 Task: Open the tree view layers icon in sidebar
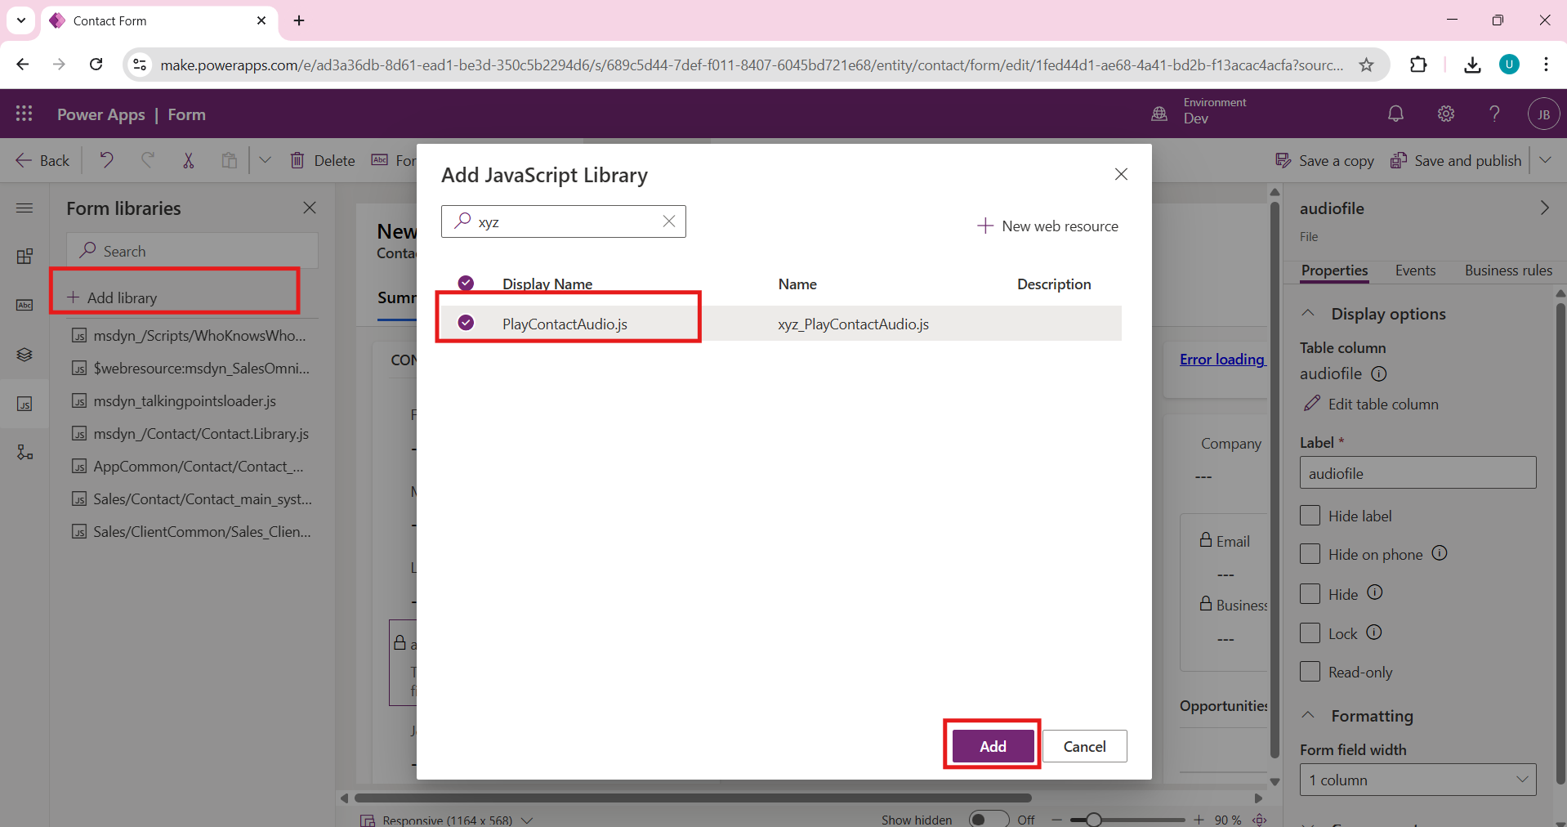tap(25, 355)
